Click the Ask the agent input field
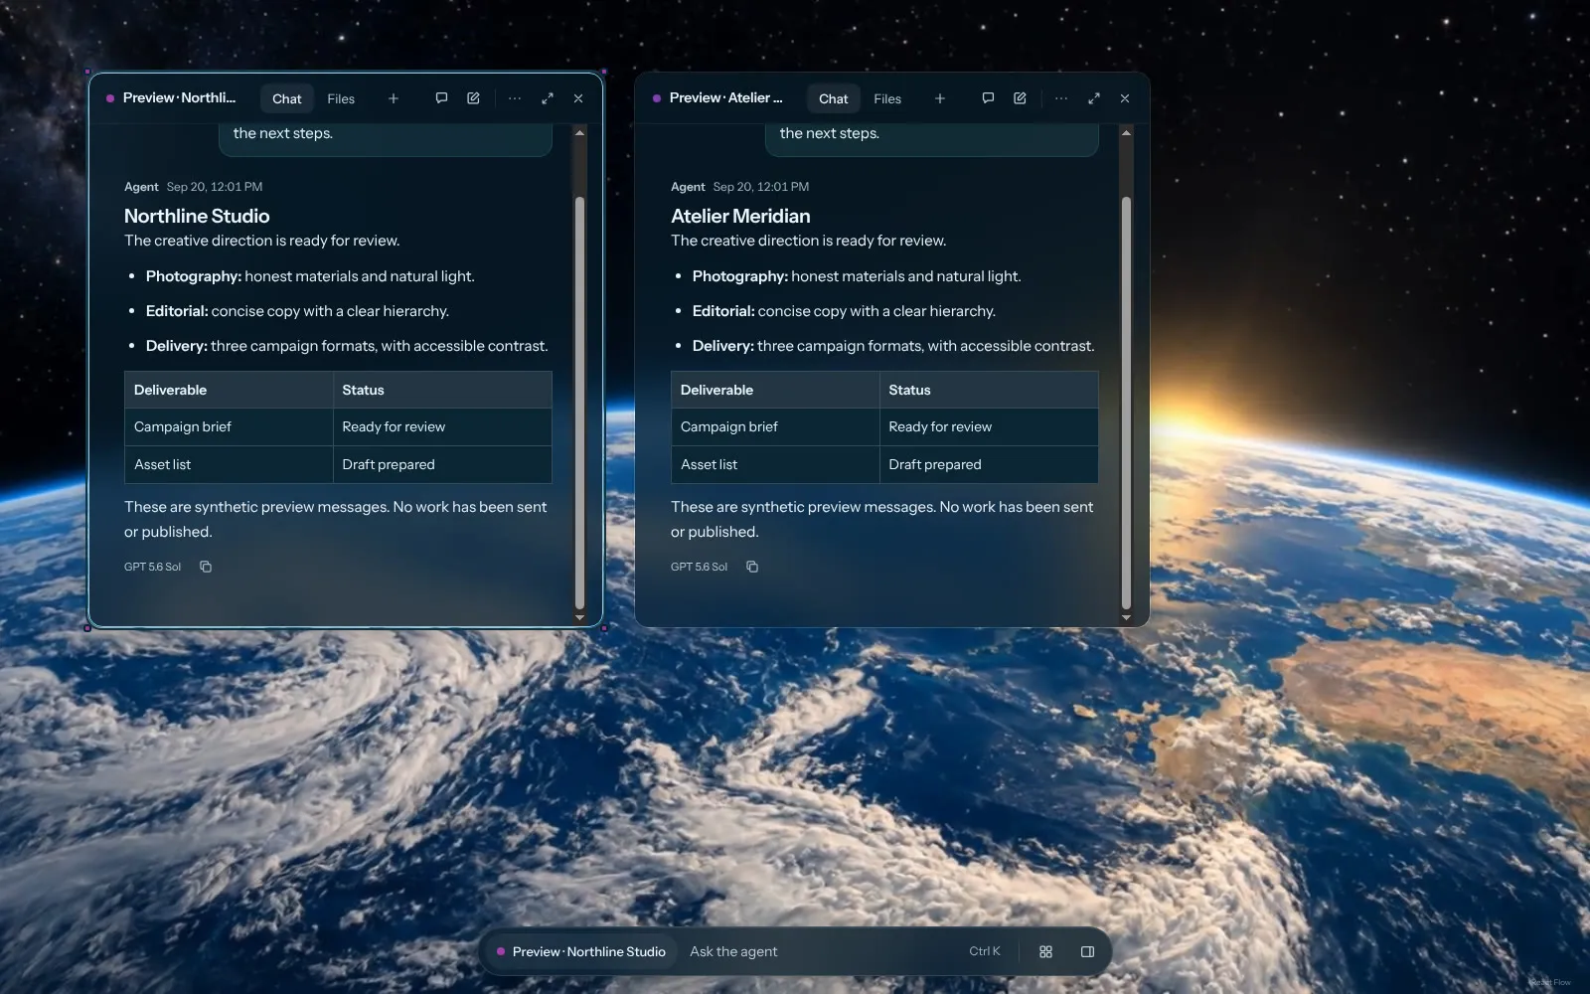Viewport: 1590px width, 994px height. pos(820,951)
